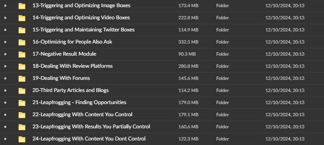Open the 23-Leapfrogging With Results You Partially Control folder name

pos(91,126)
